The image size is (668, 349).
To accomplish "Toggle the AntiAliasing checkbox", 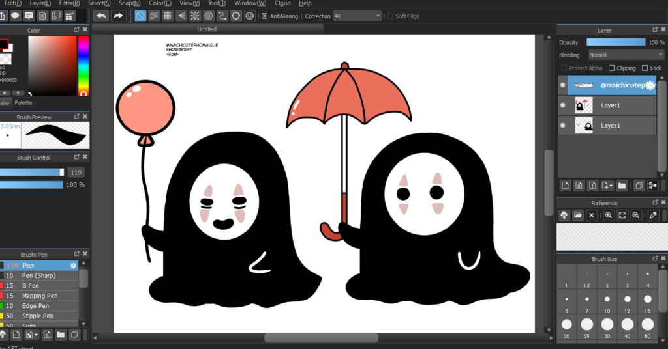I will 265,16.
